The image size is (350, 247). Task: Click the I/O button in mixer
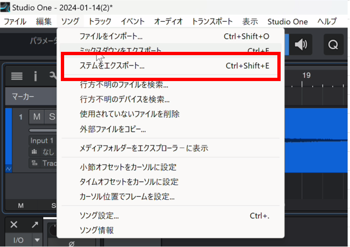pos(18,240)
